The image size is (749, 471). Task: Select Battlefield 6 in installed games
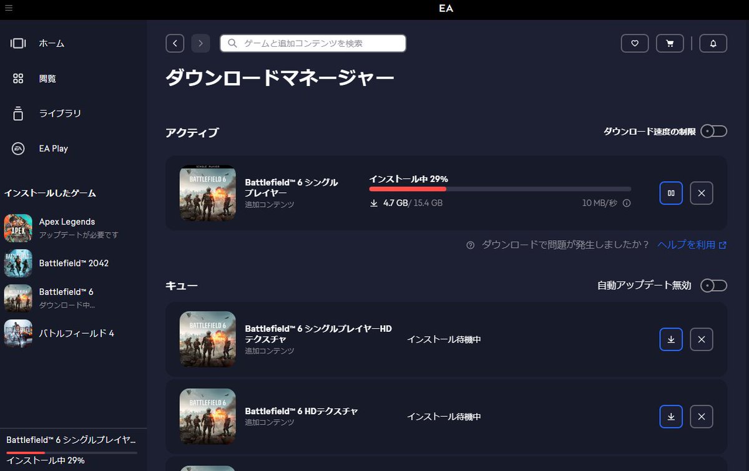(73, 298)
